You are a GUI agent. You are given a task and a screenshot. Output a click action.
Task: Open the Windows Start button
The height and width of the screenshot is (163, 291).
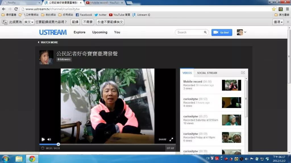point(6,159)
